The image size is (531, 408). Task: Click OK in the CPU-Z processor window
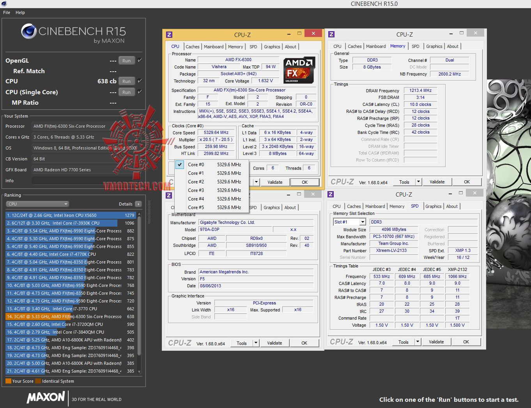click(x=305, y=182)
